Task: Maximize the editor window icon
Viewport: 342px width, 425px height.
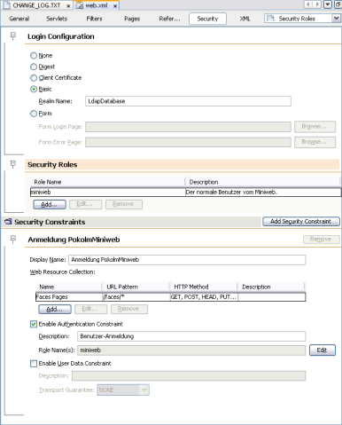Action: [x=338, y=4]
